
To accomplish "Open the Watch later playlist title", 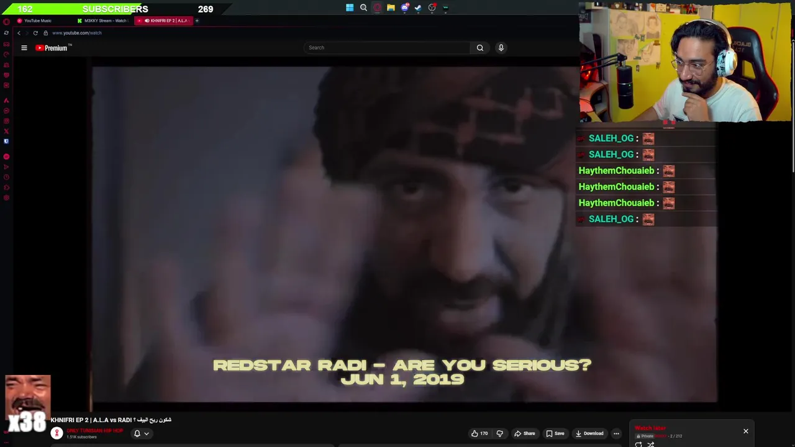I will 650,428.
